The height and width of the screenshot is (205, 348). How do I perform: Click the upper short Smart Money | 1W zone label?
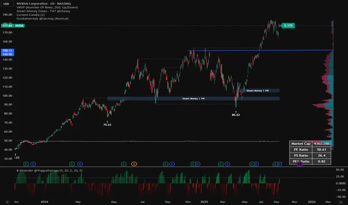click(x=257, y=91)
